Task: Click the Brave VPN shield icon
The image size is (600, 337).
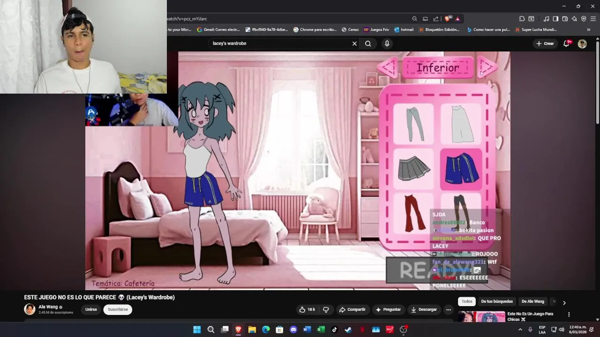Action: click(584, 19)
